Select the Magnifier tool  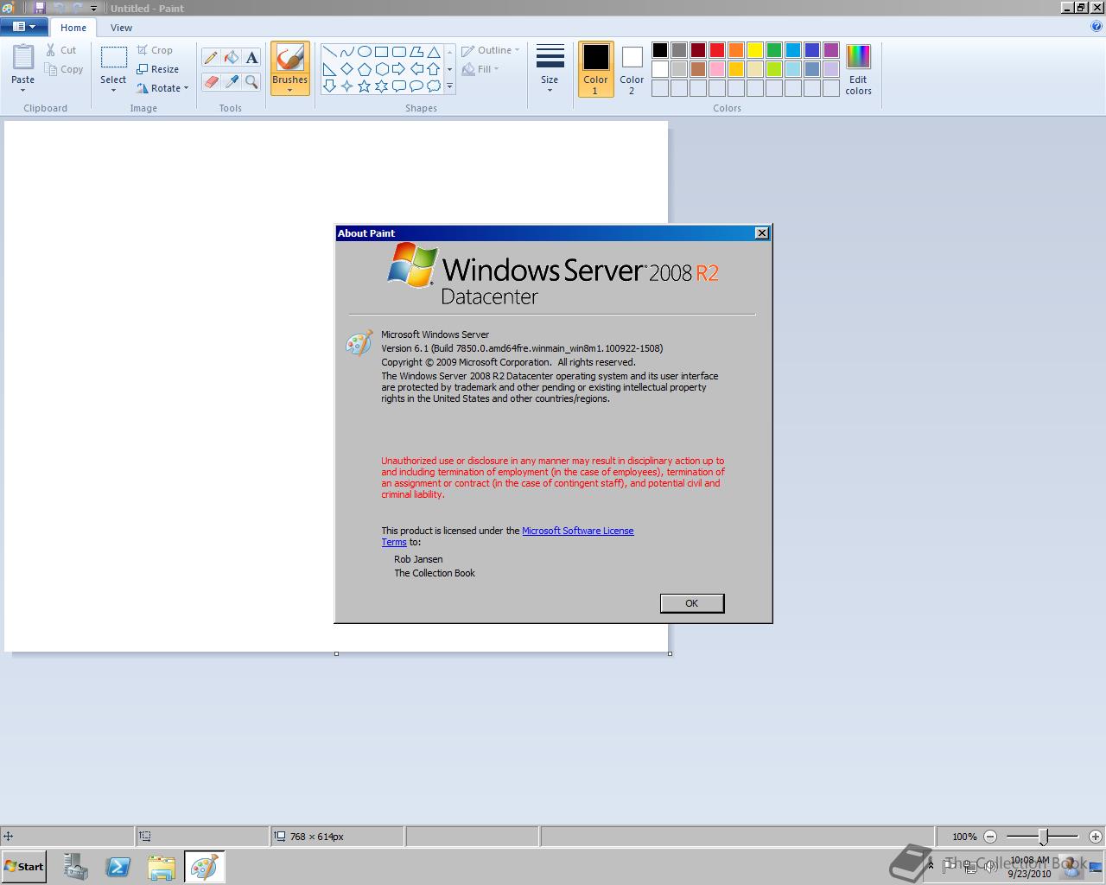(251, 82)
